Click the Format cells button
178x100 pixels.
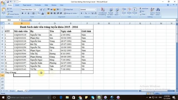pyautogui.click(x=135, y=11)
